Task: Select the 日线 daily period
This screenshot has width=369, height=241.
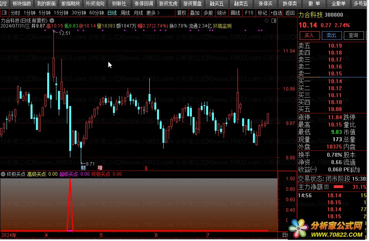Action: pos(112,13)
